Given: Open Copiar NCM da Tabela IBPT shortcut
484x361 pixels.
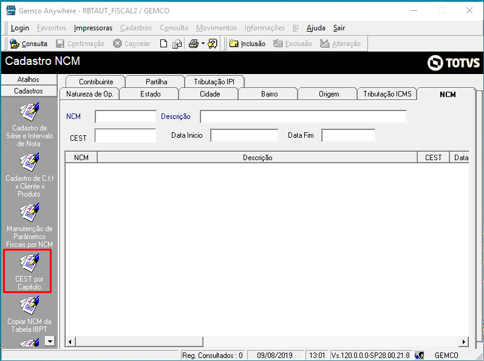Looking at the screenshot, I should (29, 314).
